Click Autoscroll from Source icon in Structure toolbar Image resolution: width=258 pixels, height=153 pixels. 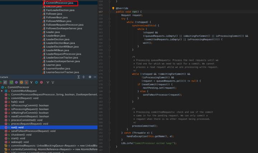pos(52,82)
